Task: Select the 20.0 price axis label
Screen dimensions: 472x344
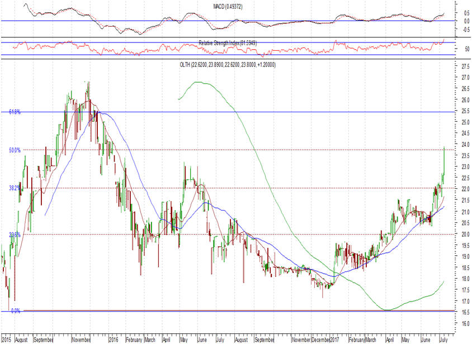Action: (x=462, y=234)
